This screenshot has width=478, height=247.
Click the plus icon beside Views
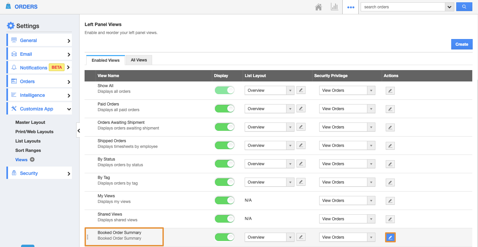coord(32,160)
